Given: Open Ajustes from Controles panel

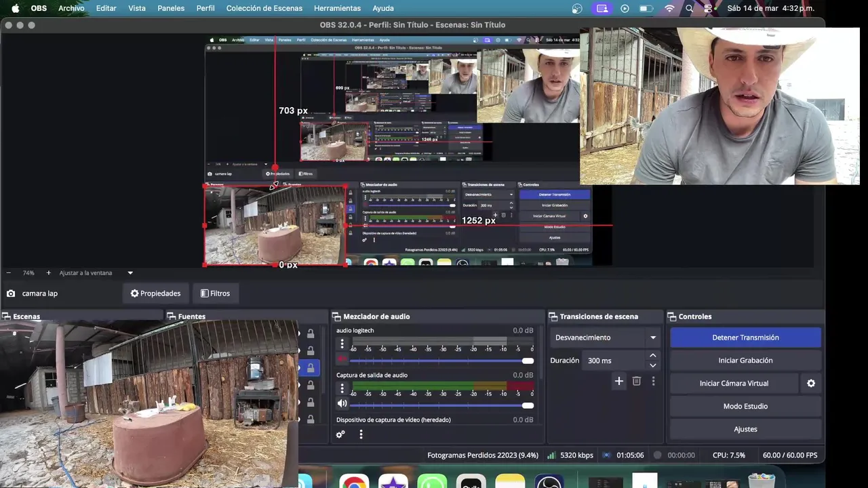Looking at the screenshot, I should [745, 429].
